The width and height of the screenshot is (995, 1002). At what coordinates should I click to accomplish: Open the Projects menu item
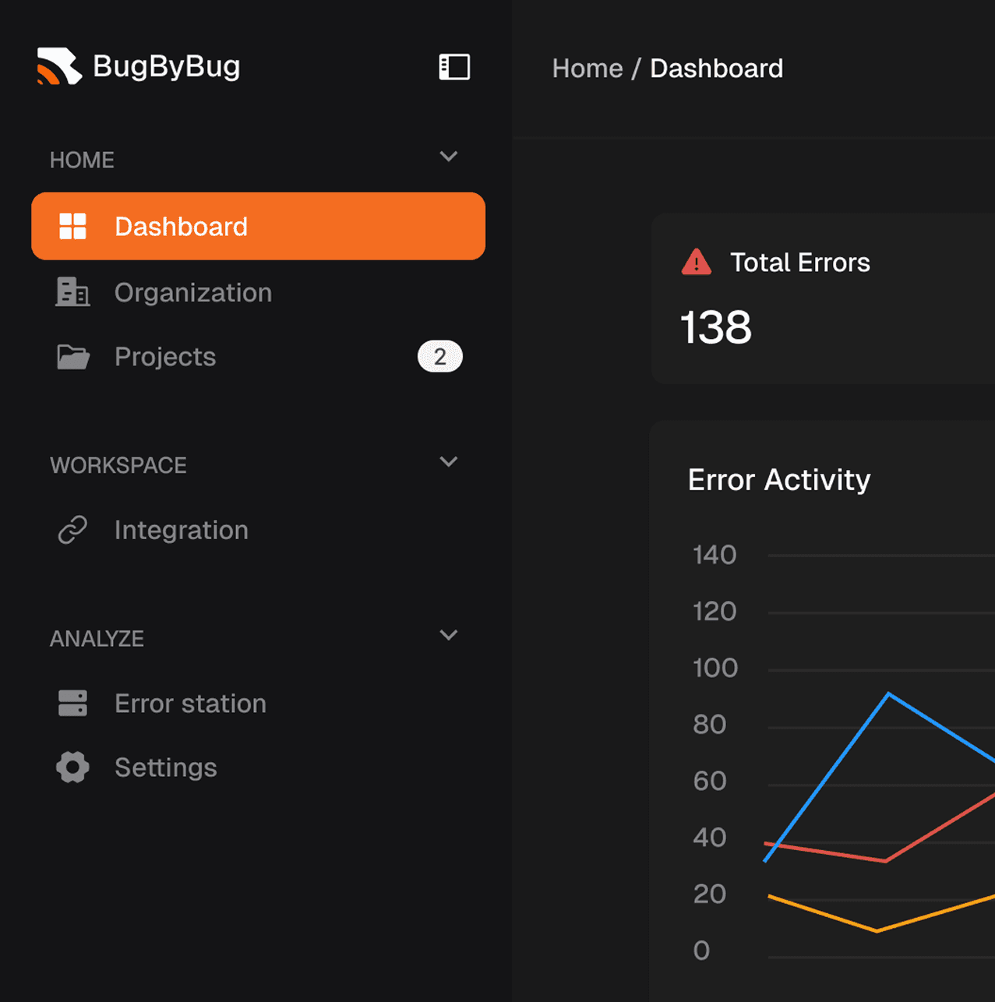click(258, 357)
